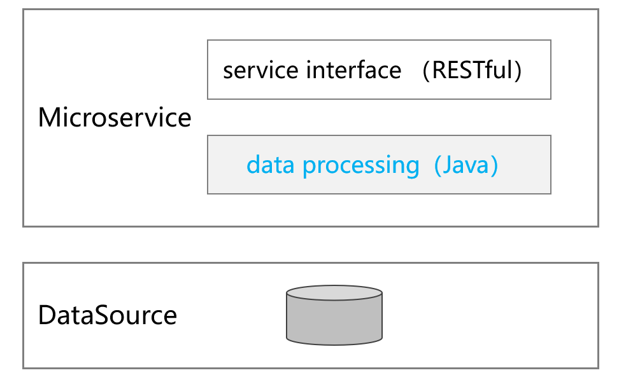Viewport: 633px width, 375px height.
Task: Click the gap between the two inner boxes
Action: coord(379,117)
